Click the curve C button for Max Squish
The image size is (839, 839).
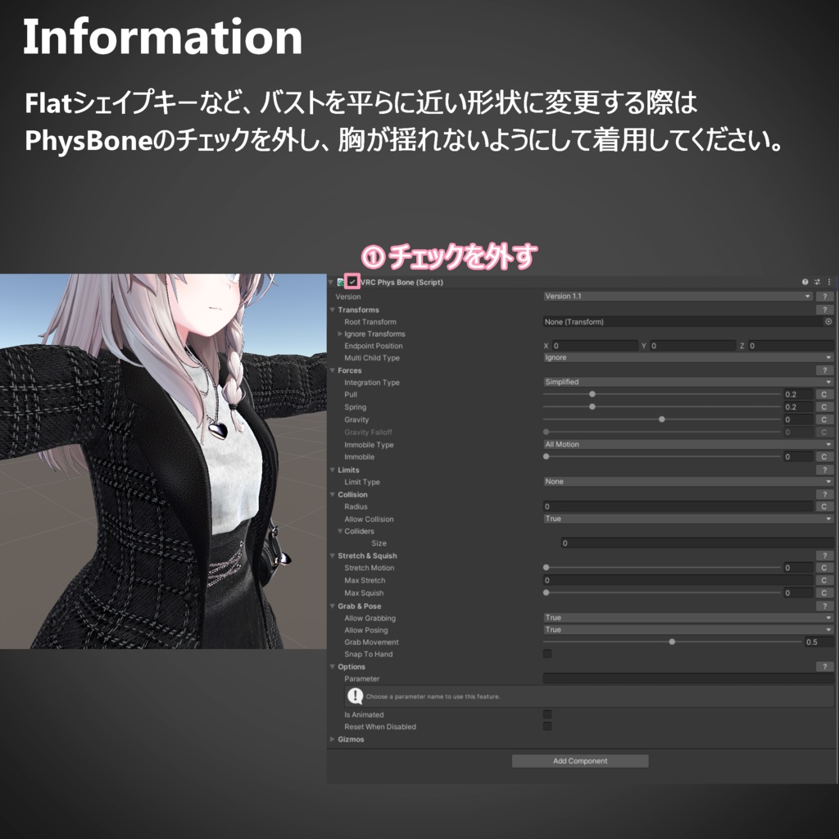(824, 593)
